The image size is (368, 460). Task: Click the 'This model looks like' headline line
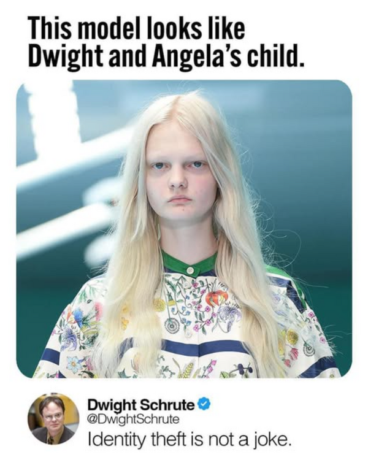pos(136,28)
